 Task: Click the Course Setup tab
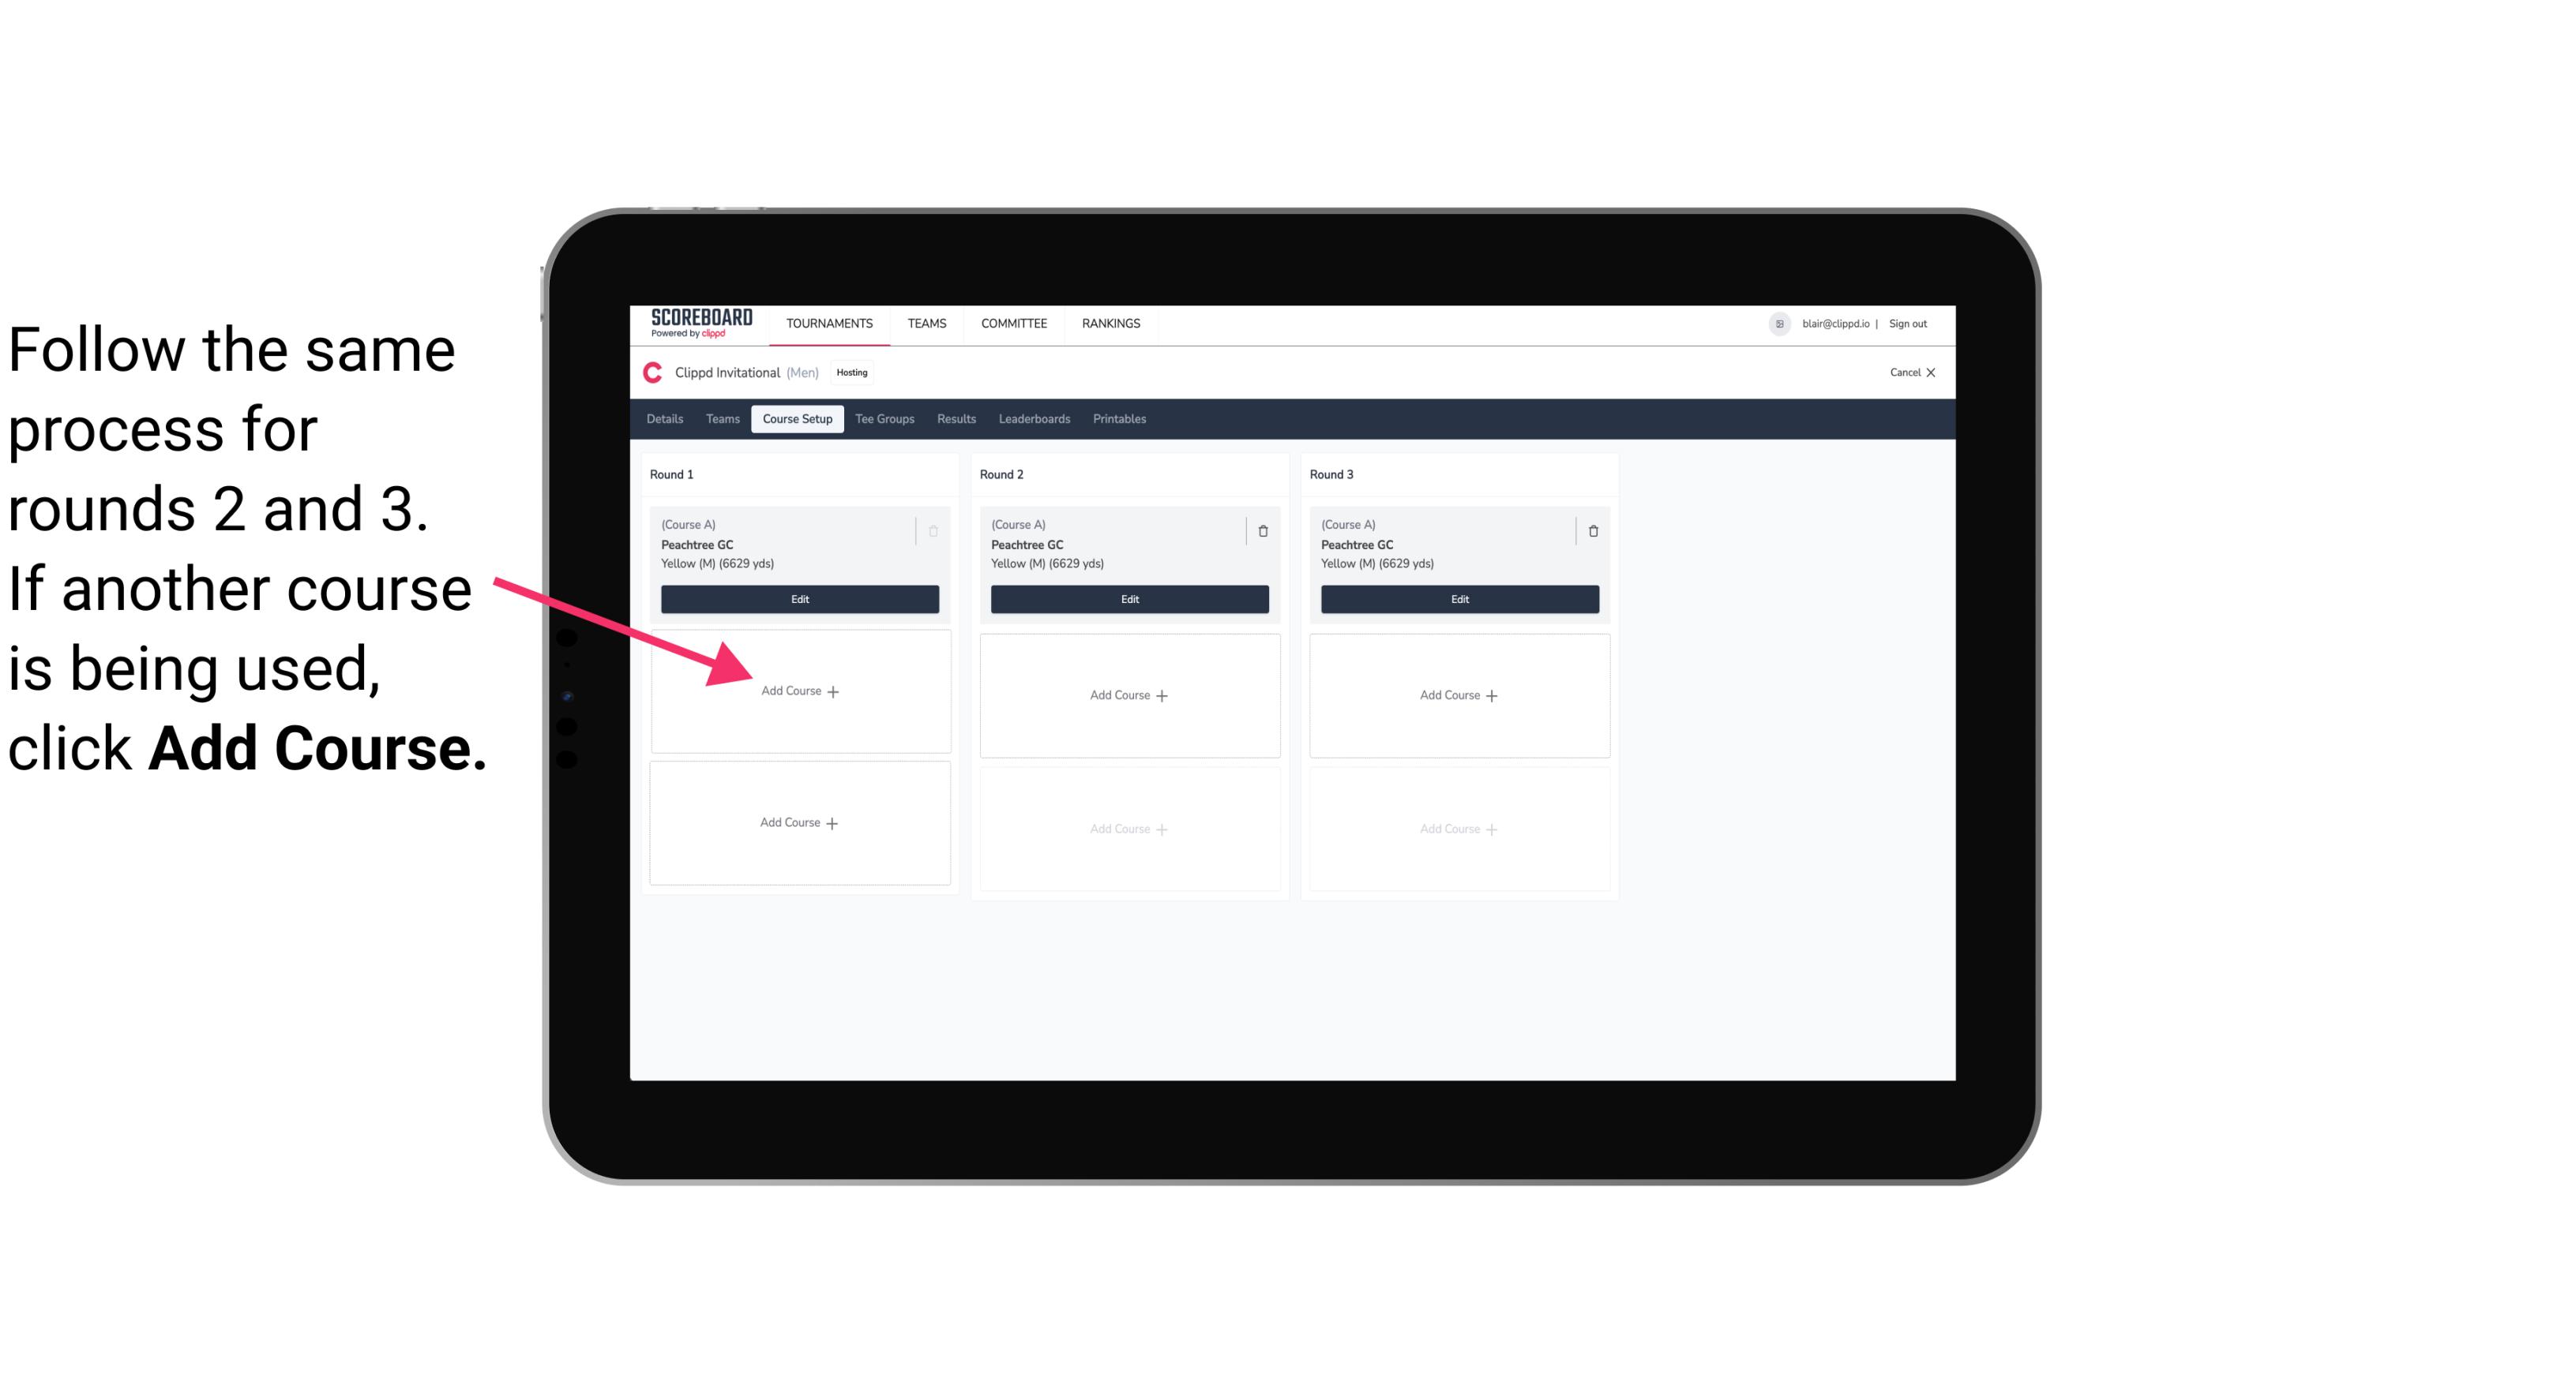(x=795, y=420)
